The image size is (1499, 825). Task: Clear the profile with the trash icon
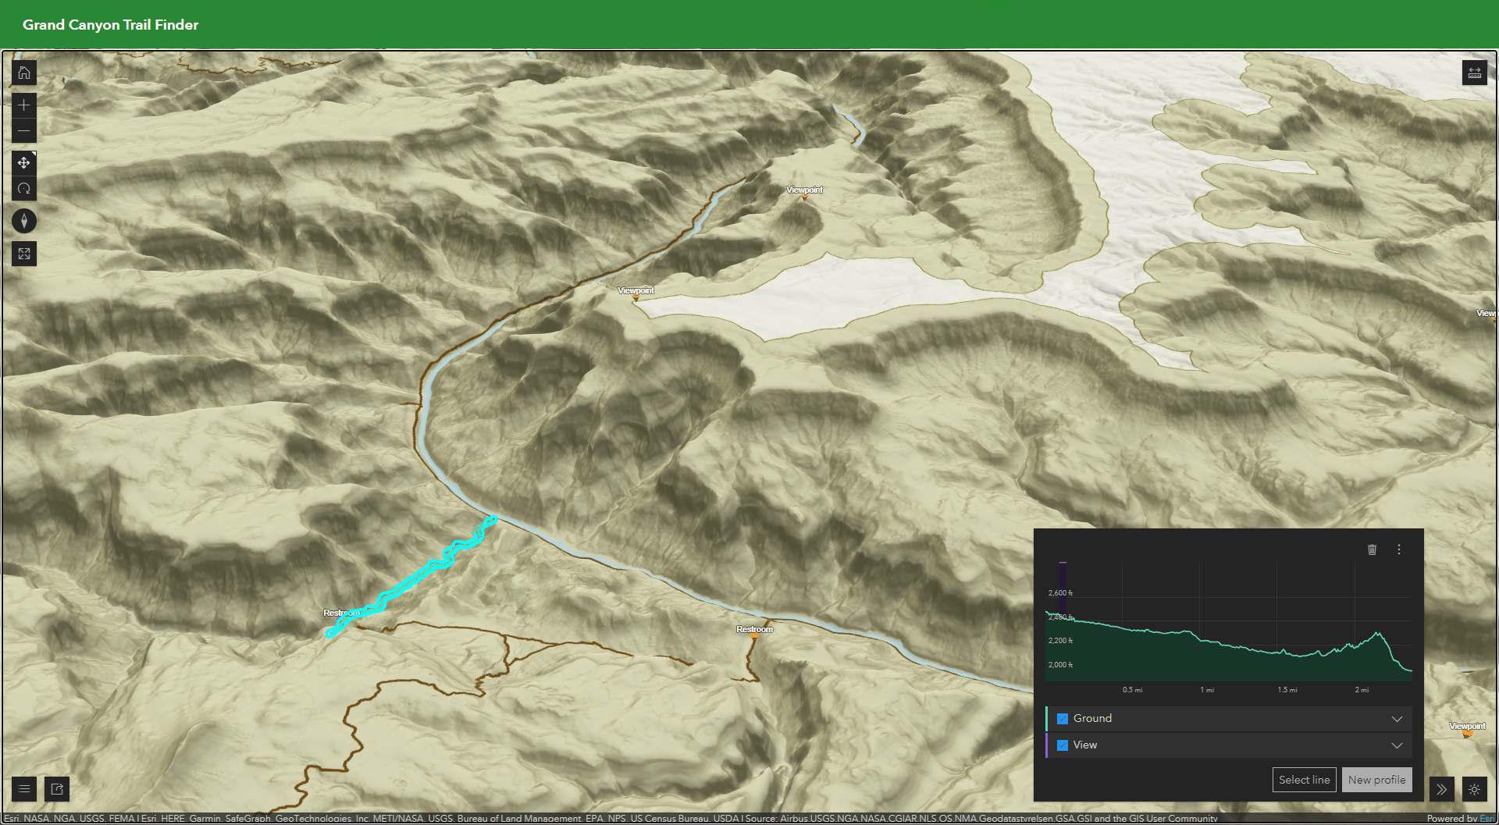click(x=1372, y=550)
